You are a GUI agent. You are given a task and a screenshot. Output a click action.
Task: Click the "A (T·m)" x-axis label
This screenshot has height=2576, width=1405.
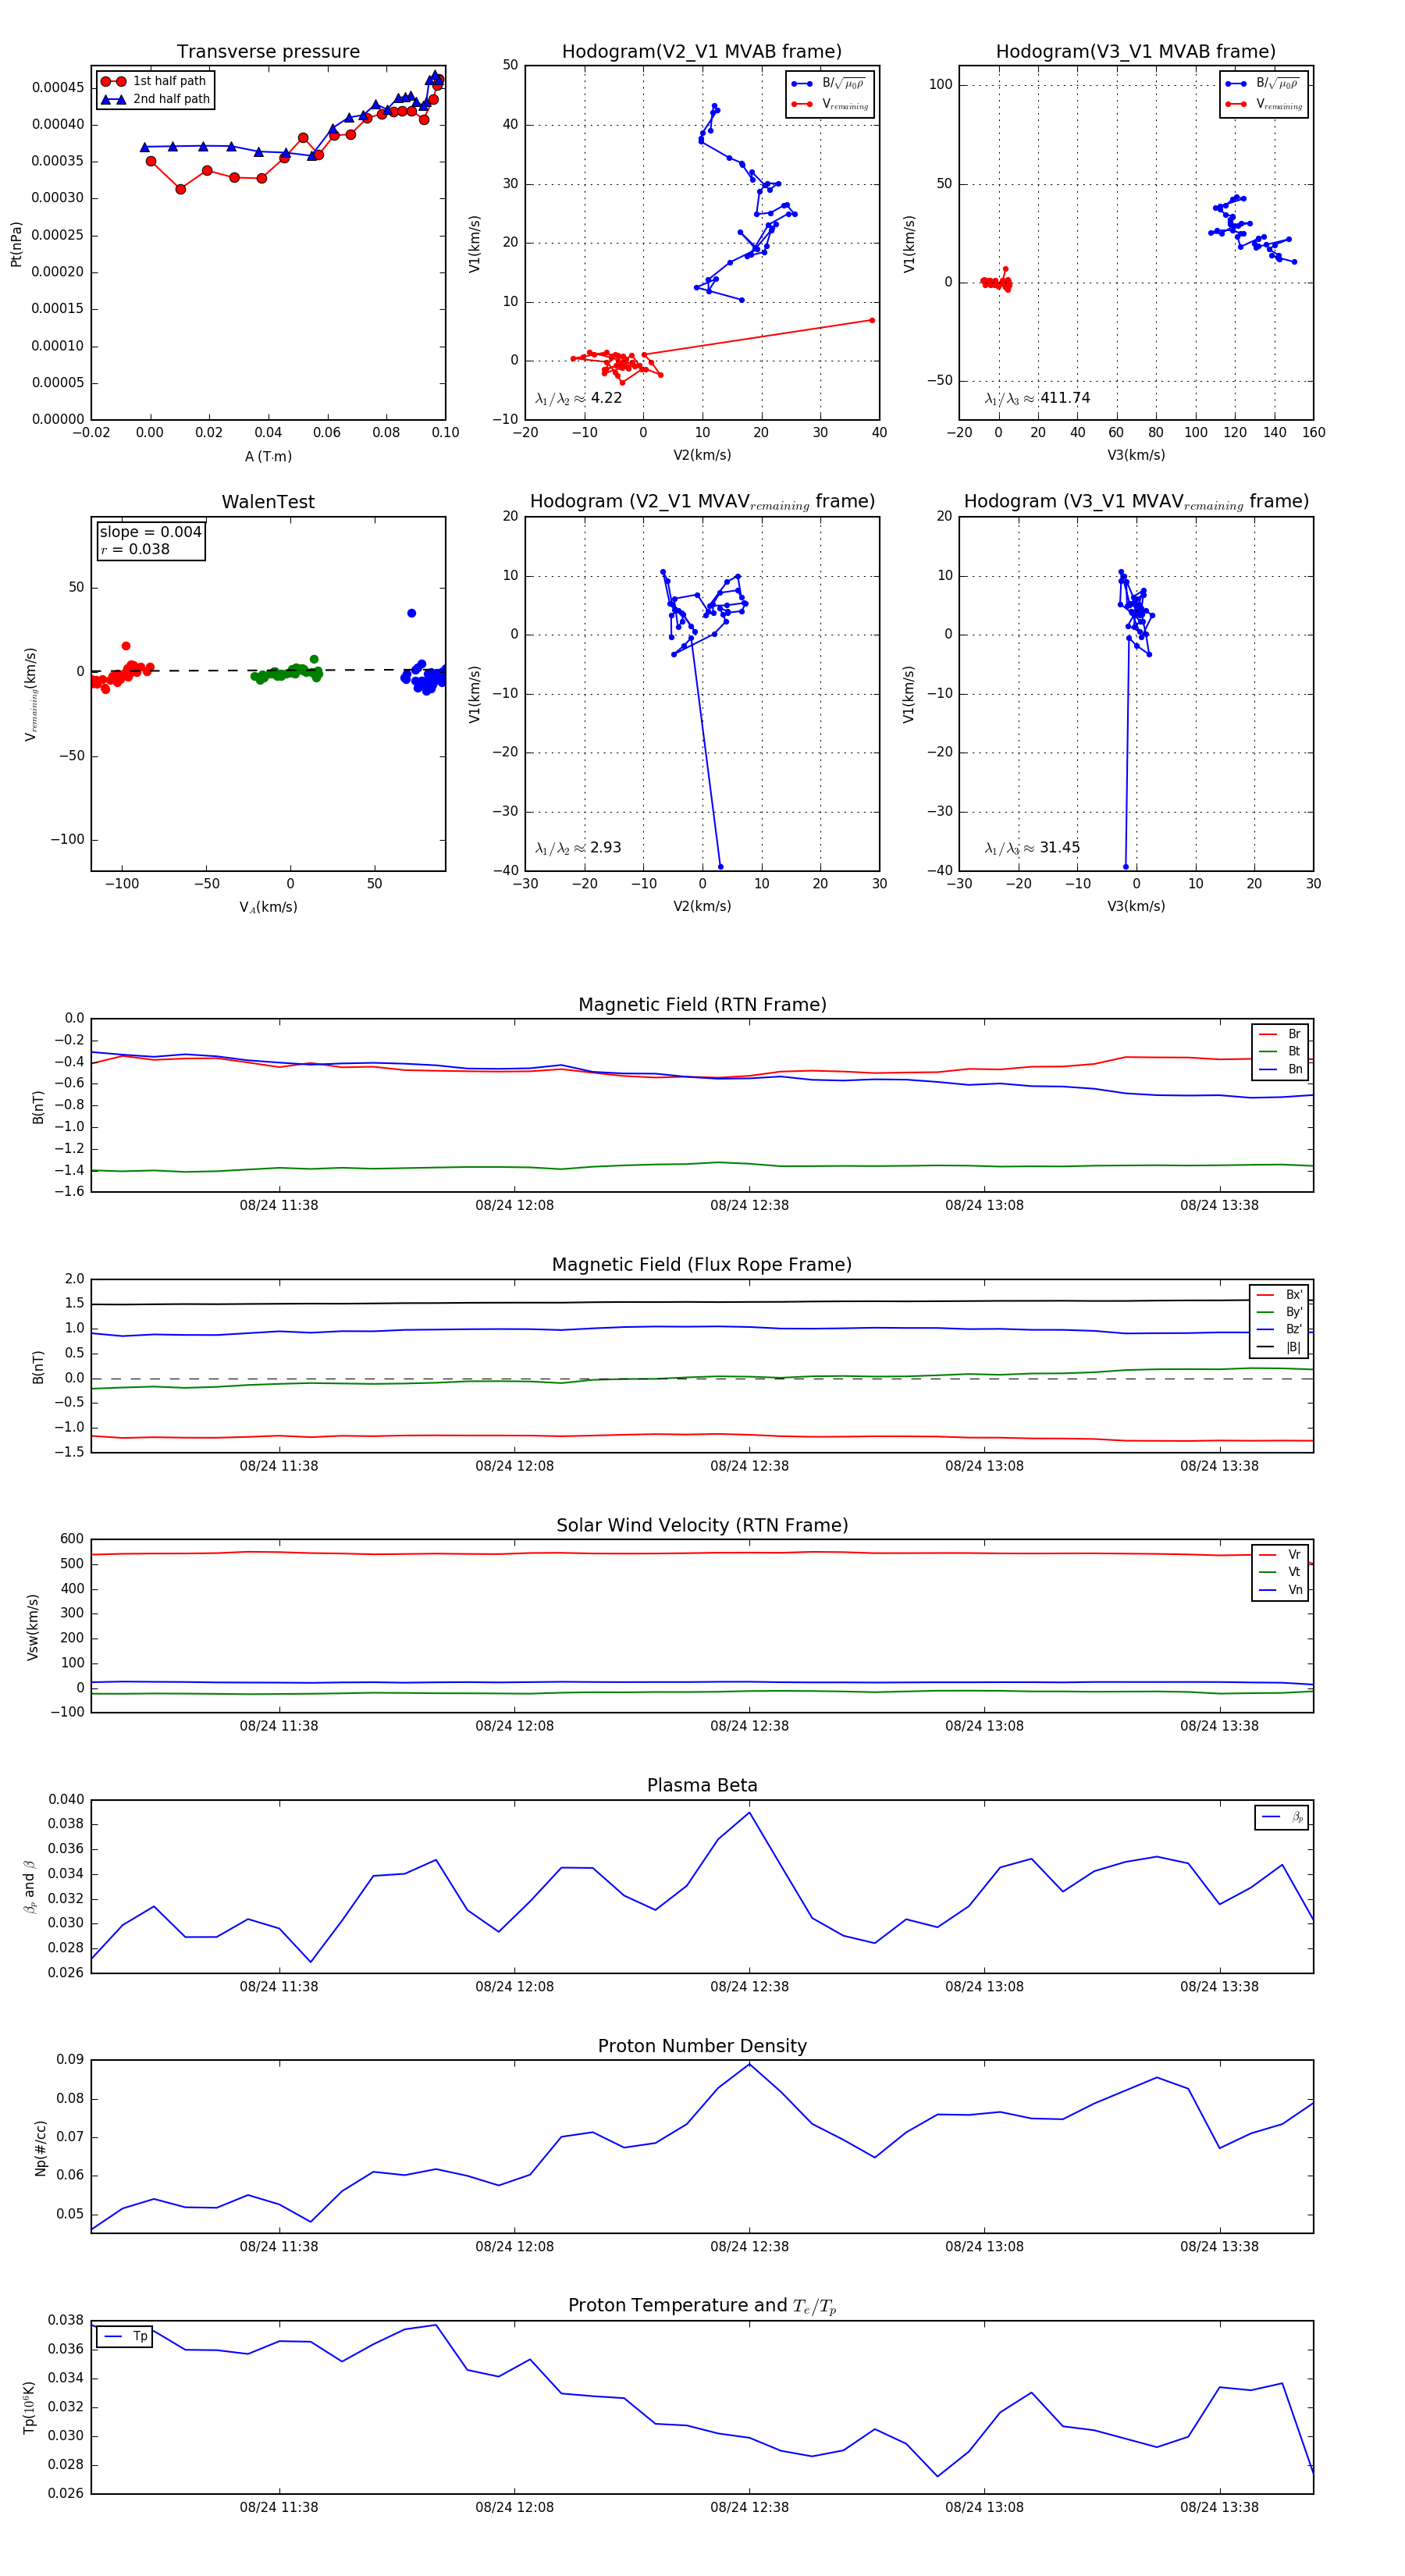tap(268, 456)
